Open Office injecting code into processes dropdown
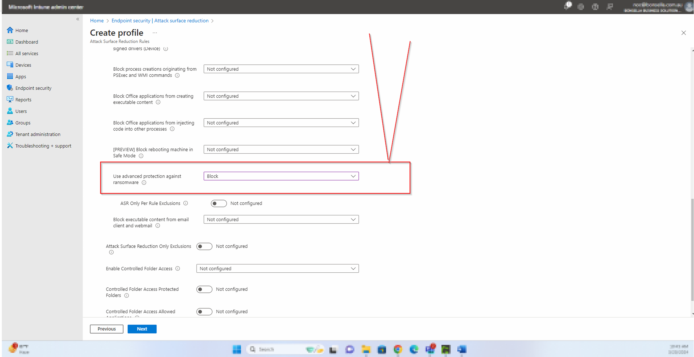 click(x=281, y=123)
